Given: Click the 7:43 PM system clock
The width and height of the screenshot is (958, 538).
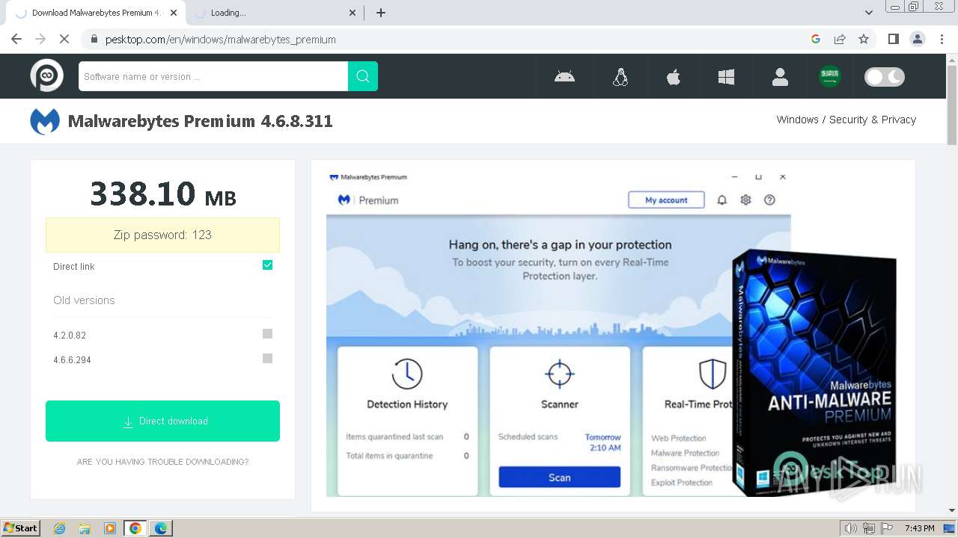Looking at the screenshot, I should 920,528.
